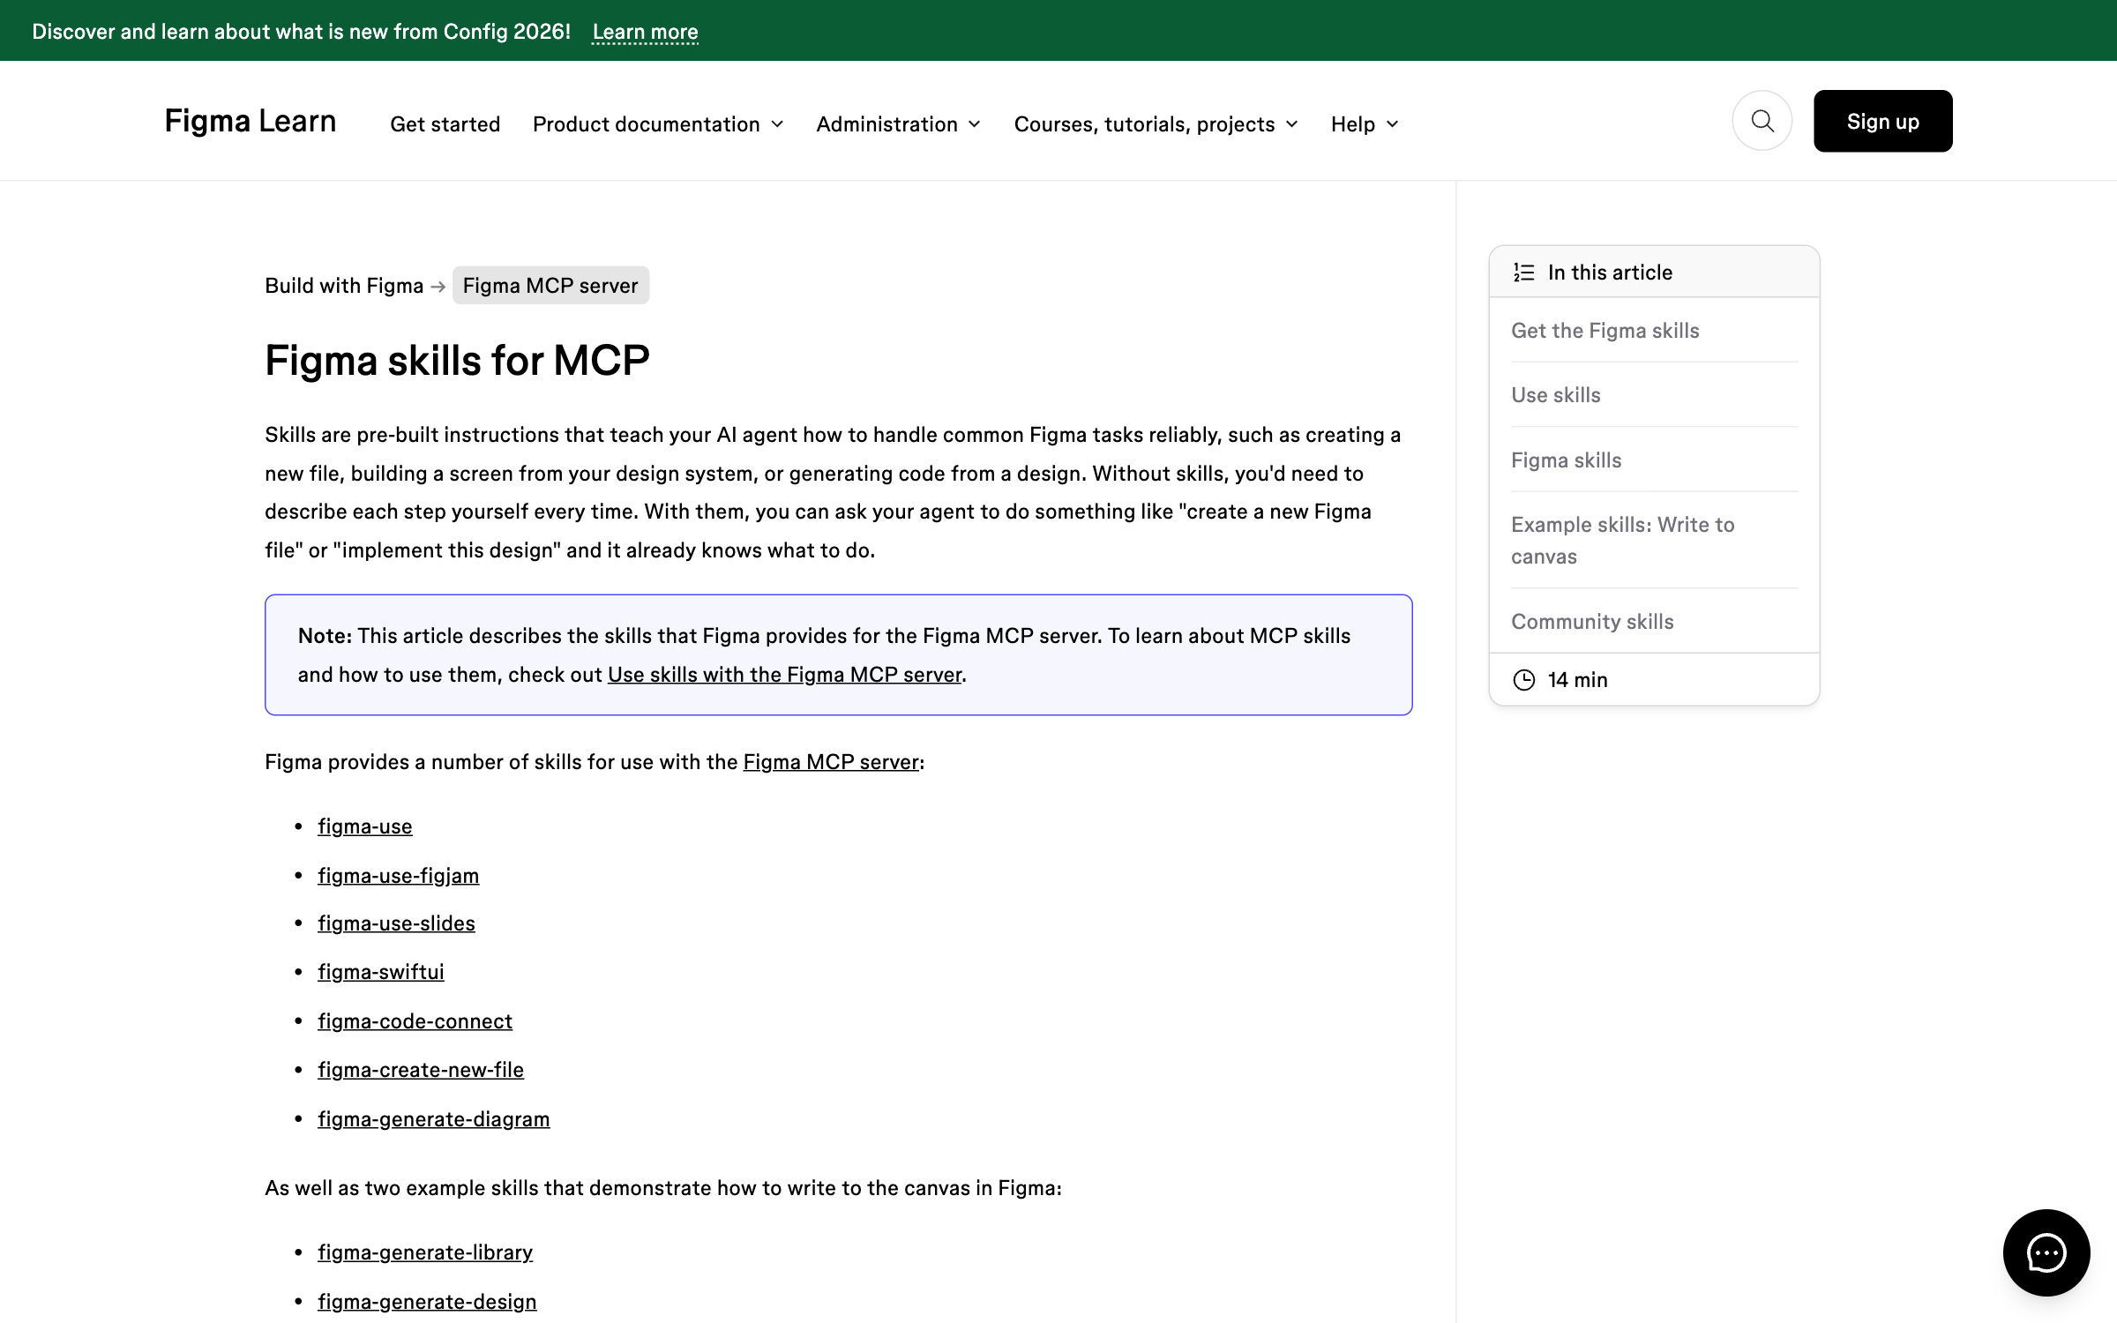Expand the Administration dropdown menu
Screen dimensions: 2117x1323
point(898,124)
